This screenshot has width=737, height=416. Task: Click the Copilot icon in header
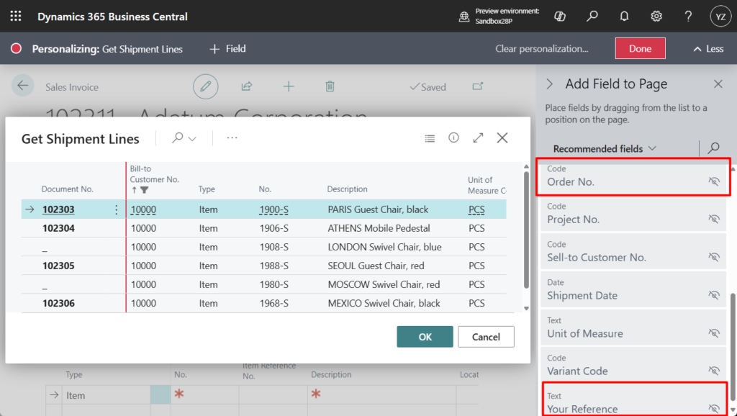(x=560, y=16)
